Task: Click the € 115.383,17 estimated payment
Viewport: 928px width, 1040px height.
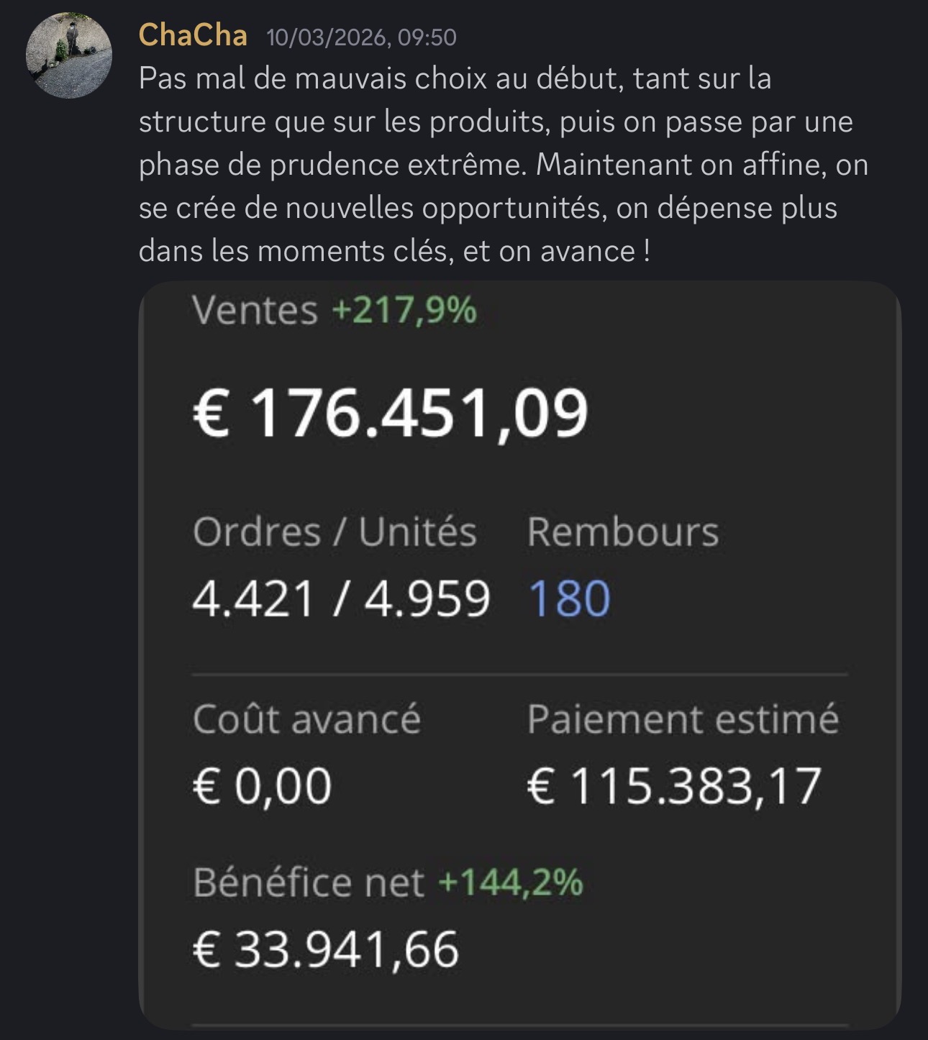Action: point(674,785)
